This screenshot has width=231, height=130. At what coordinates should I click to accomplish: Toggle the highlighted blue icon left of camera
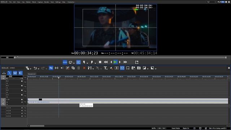point(122,68)
